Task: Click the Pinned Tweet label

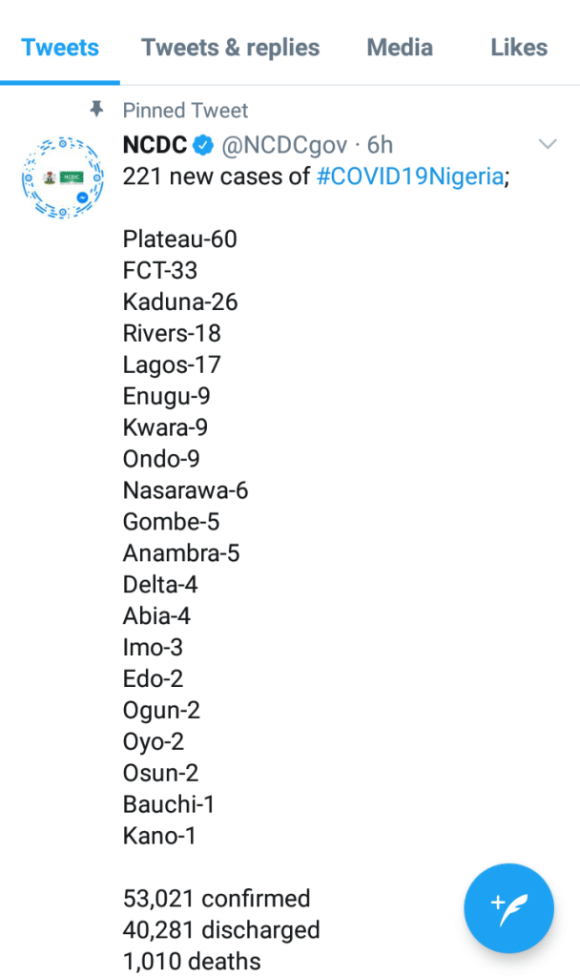Action: point(185,111)
